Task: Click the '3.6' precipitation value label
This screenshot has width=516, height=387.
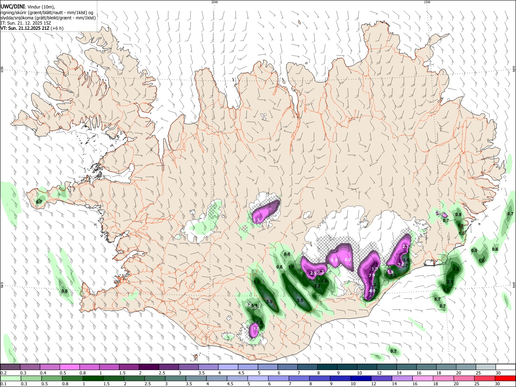Action: 406,260
